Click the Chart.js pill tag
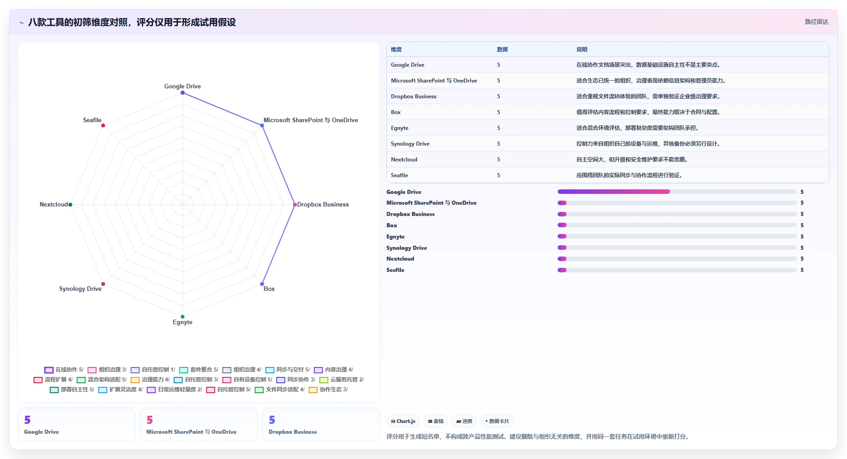847x459 pixels. (403, 421)
